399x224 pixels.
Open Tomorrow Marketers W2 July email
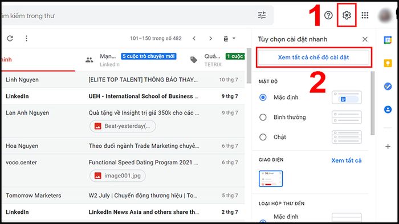coord(123,196)
